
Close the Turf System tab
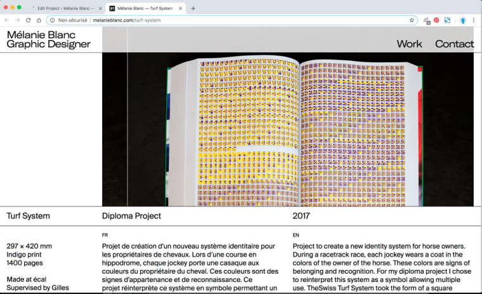pos(180,8)
